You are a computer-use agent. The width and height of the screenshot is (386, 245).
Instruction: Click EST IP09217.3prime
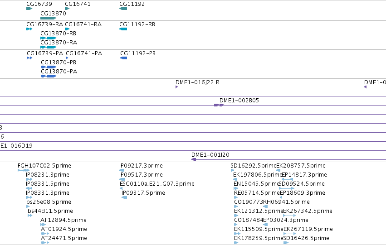pyautogui.click(x=141, y=166)
